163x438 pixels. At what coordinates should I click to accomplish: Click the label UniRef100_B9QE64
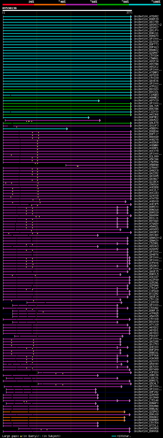(146, 131)
